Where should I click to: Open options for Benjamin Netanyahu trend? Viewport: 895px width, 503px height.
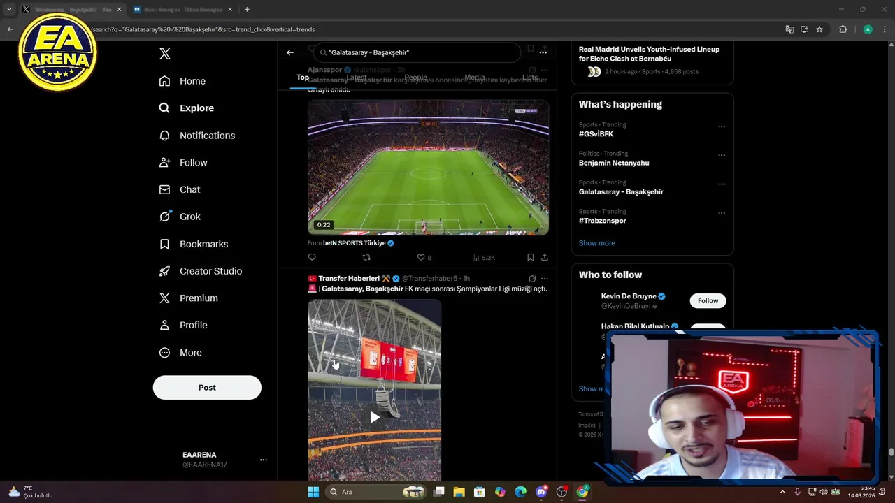[x=722, y=155]
